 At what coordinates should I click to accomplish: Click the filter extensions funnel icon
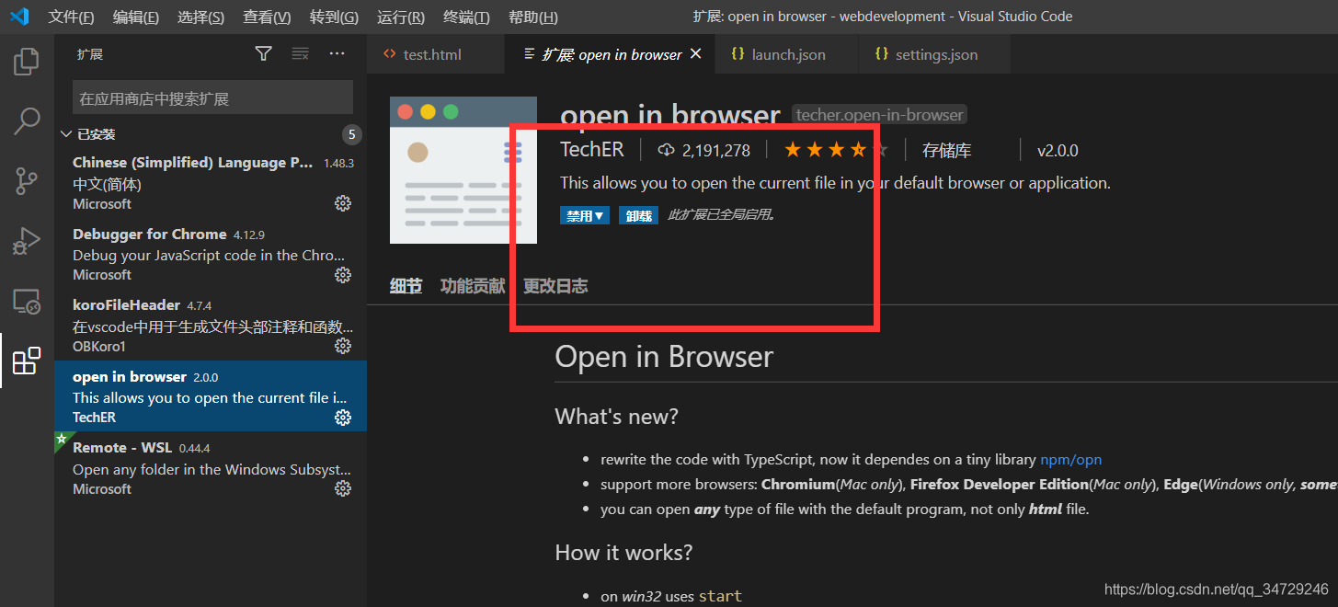263,53
